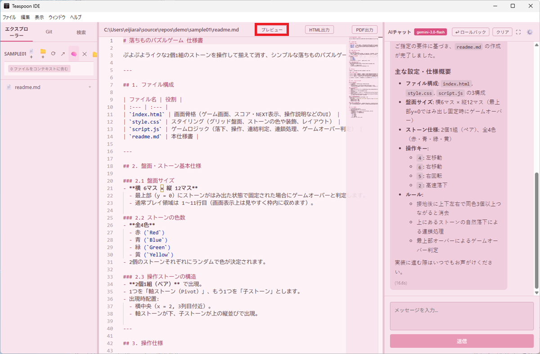Click heading line '# 落ちものパズルゲーム 仕様書'
540x354 pixels.
[162, 40]
